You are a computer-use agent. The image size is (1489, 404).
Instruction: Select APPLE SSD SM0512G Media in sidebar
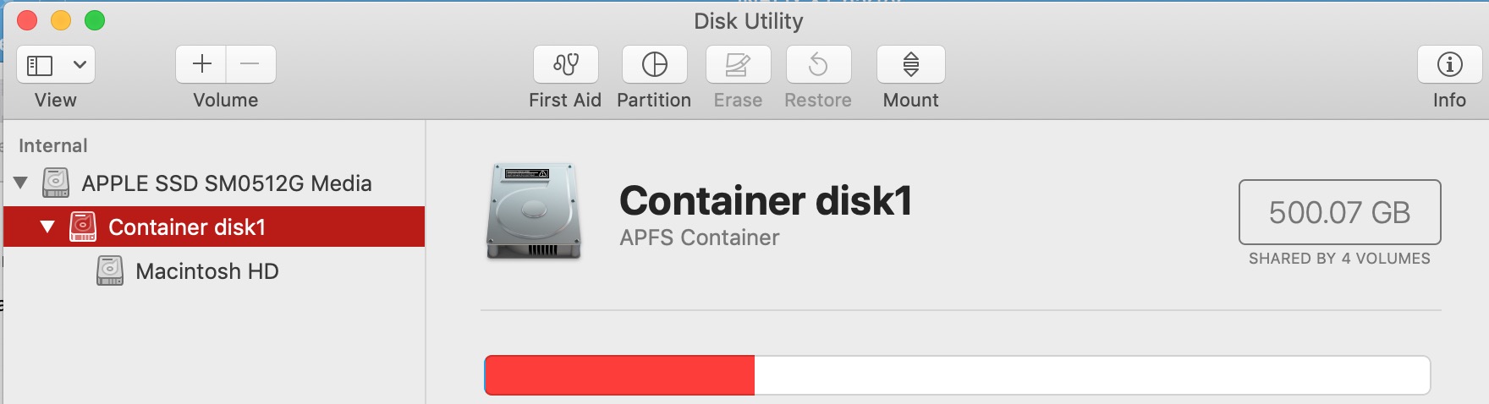(226, 183)
